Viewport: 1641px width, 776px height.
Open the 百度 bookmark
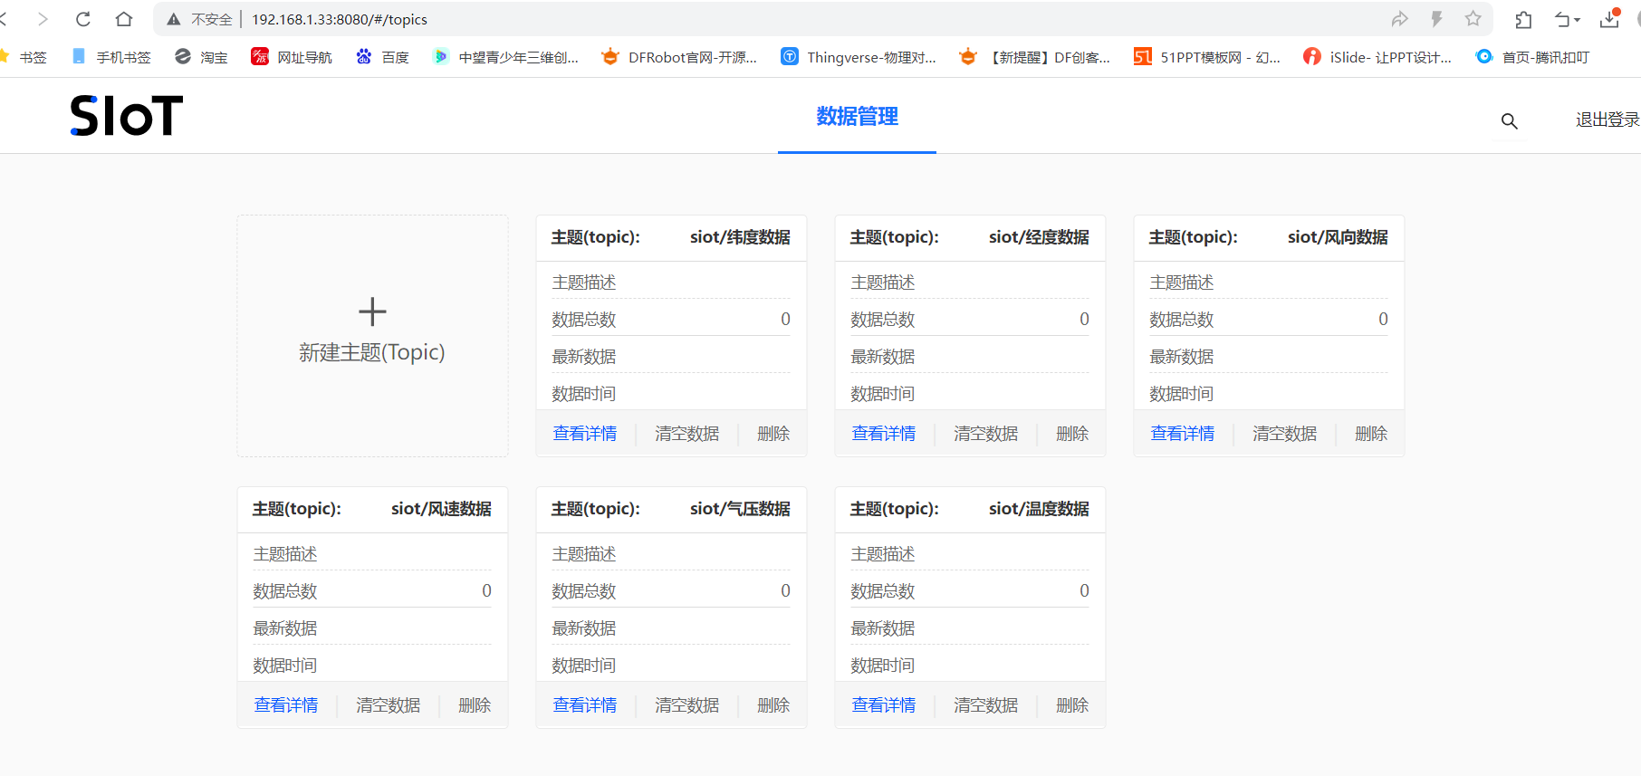tap(382, 57)
